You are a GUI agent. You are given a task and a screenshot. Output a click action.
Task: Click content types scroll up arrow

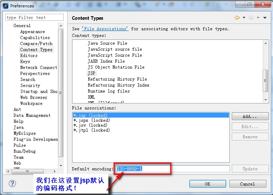[x=266, y=43]
